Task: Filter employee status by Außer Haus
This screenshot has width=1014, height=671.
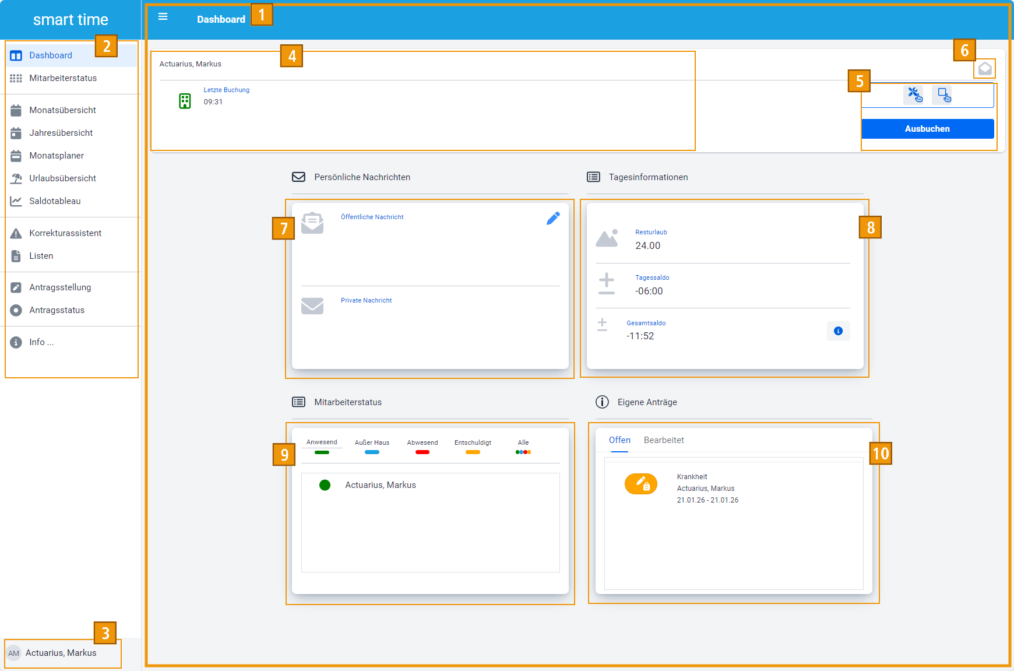Action: 372,446
